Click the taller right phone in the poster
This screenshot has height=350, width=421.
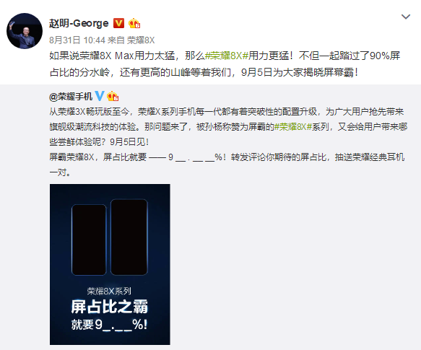point(129,237)
